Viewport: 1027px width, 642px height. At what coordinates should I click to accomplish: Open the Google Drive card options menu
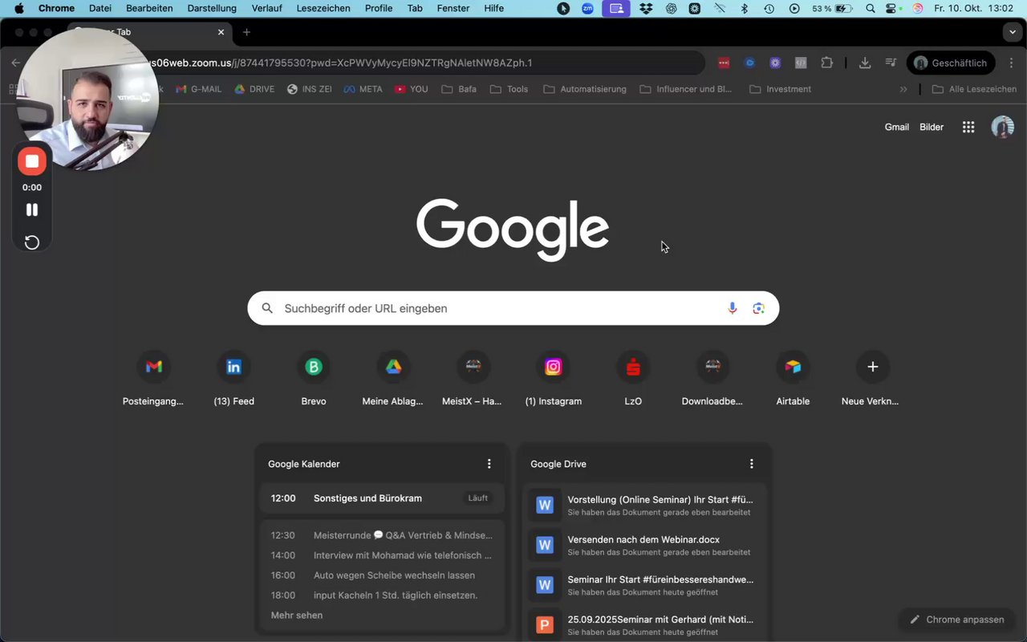[x=751, y=464]
